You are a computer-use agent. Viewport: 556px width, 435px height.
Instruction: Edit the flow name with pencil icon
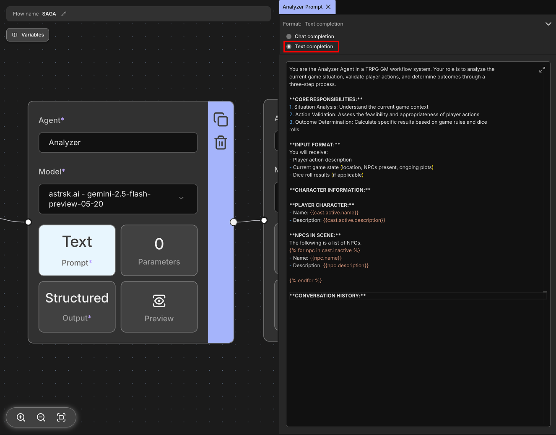pos(64,14)
